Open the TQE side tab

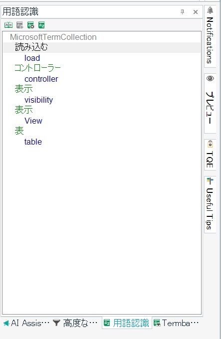click(210, 155)
